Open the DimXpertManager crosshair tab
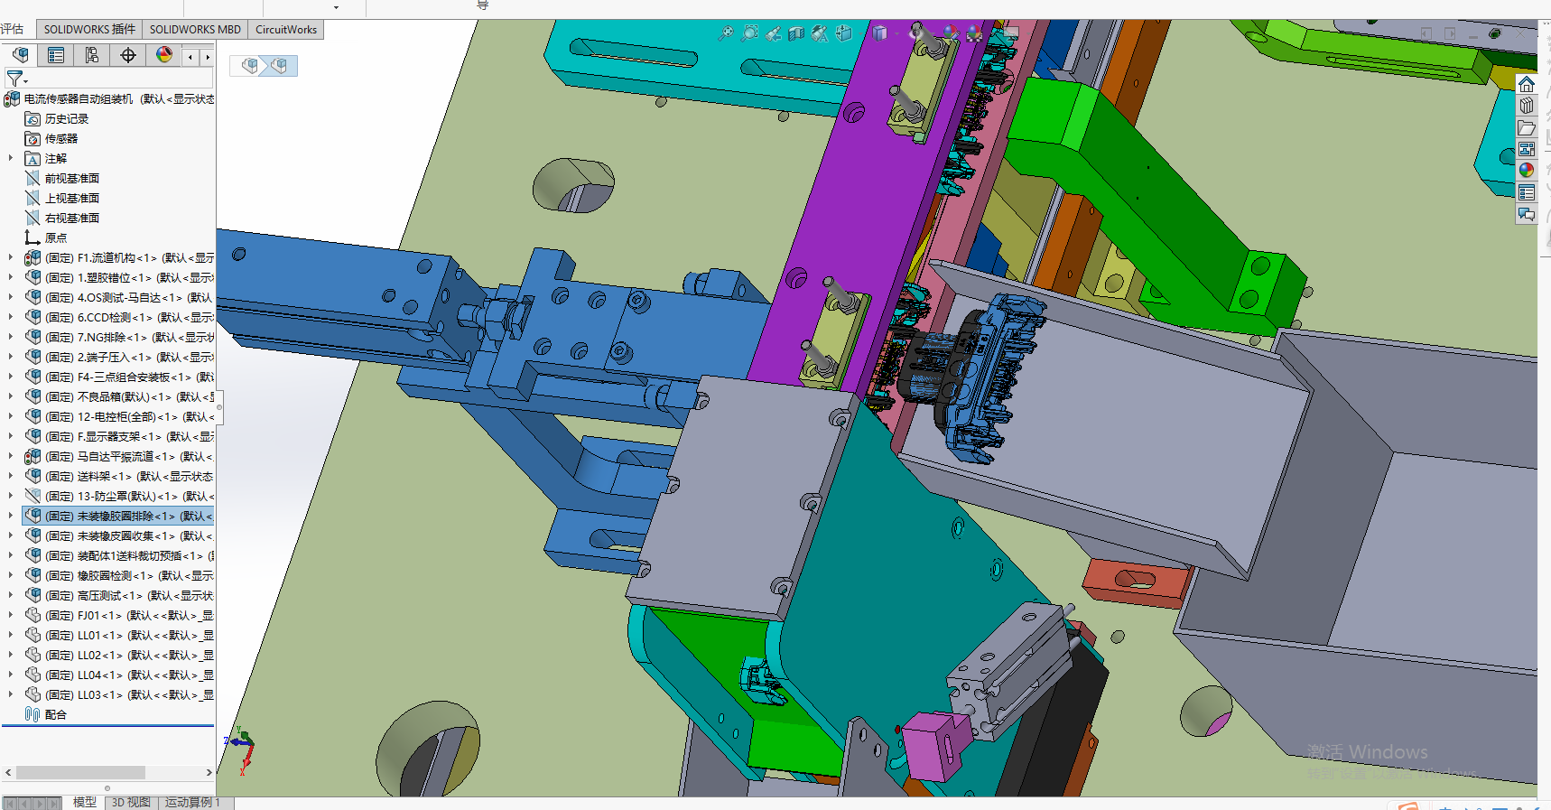 tap(128, 55)
